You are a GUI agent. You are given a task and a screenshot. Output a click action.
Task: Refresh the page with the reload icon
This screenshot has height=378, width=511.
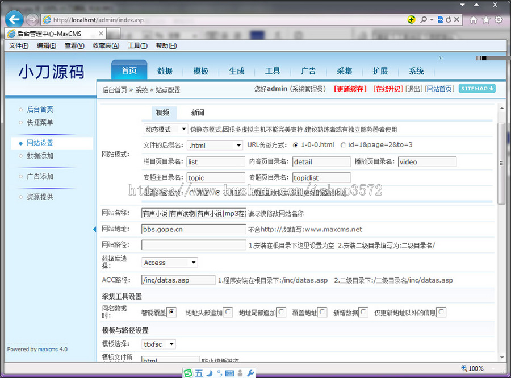coord(449,19)
